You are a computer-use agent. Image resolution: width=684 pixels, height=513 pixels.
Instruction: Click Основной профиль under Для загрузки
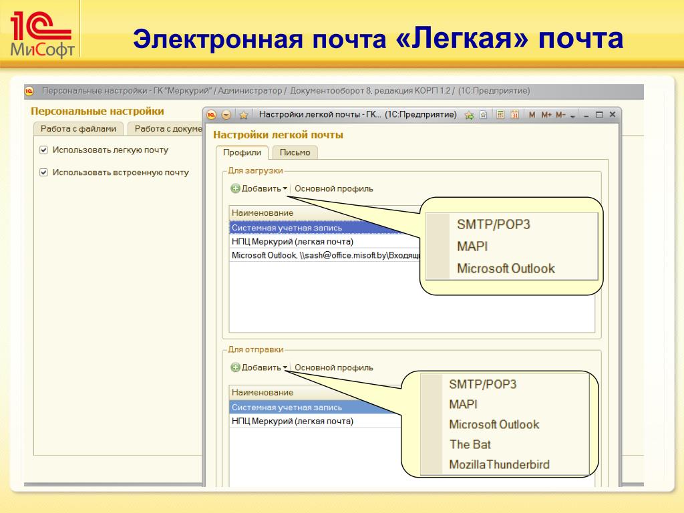[x=334, y=188]
